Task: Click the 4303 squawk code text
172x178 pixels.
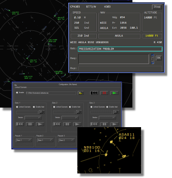Action: click(107, 7)
